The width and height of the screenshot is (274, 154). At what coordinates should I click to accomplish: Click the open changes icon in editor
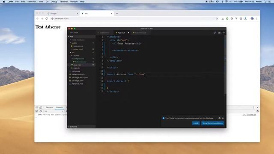[x=214, y=33]
